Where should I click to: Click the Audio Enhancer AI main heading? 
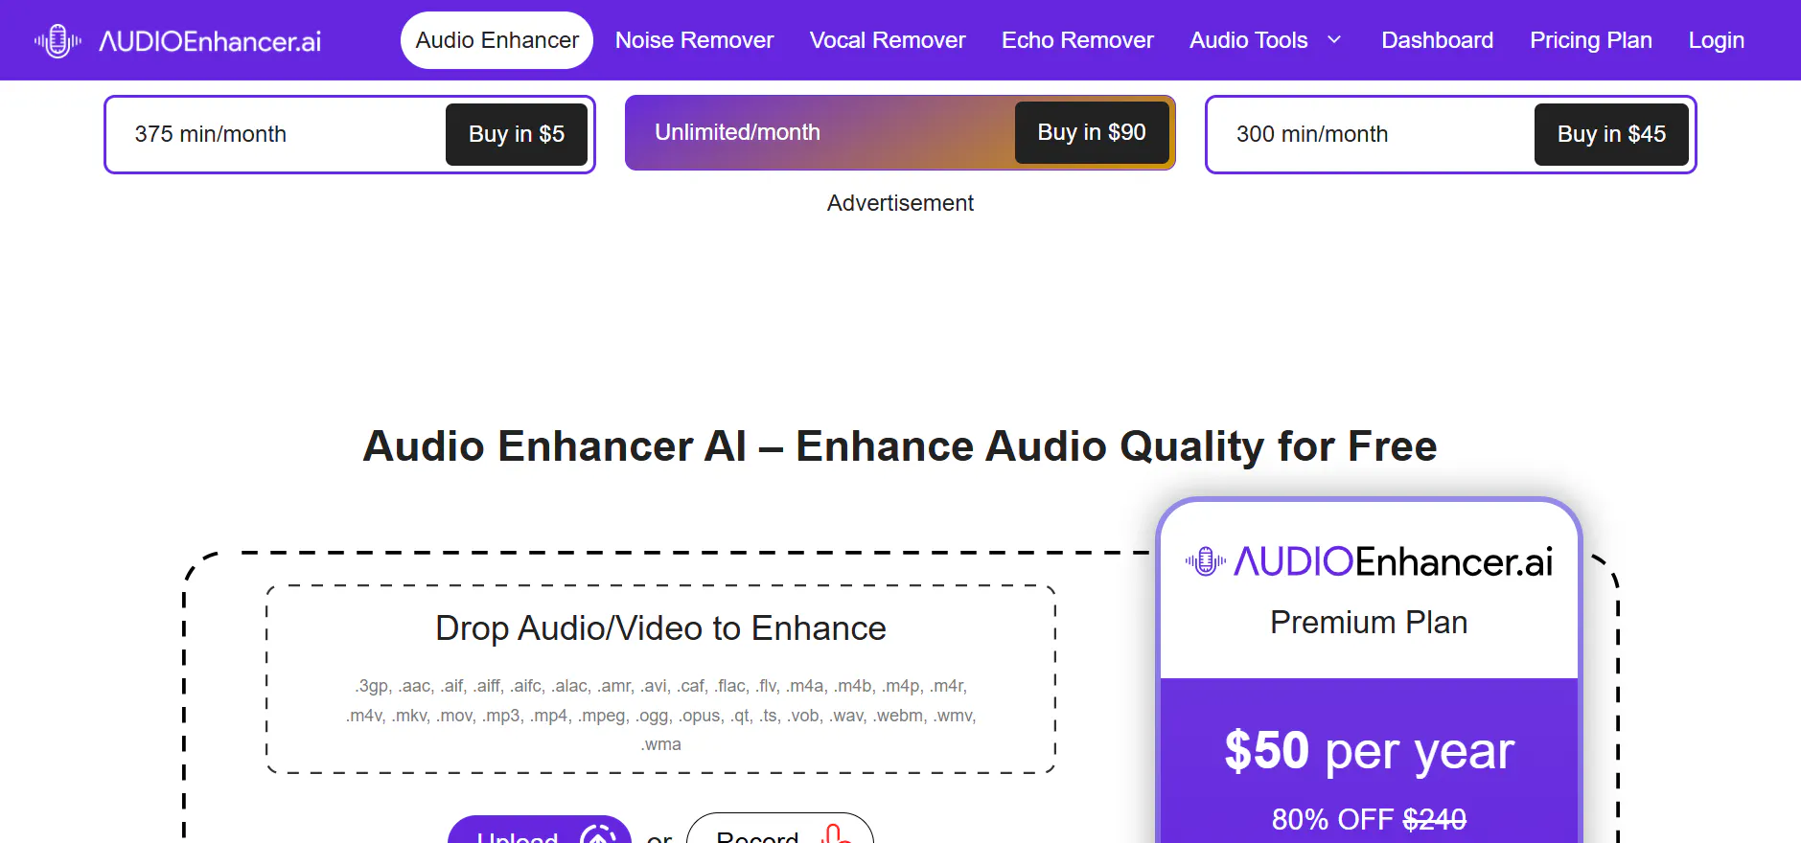point(900,446)
